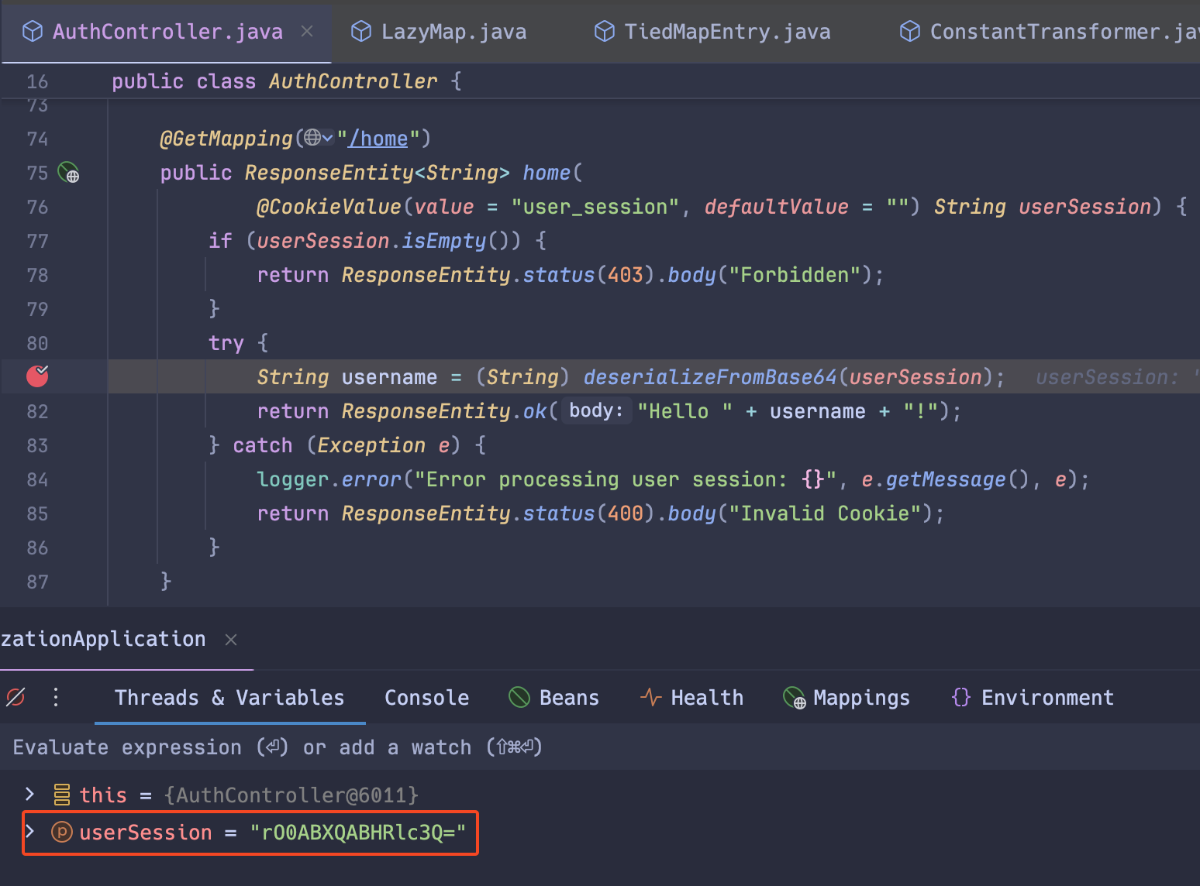Click the Health heartbeat icon
Image resolution: width=1200 pixels, height=886 pixels.
point(650,697)
